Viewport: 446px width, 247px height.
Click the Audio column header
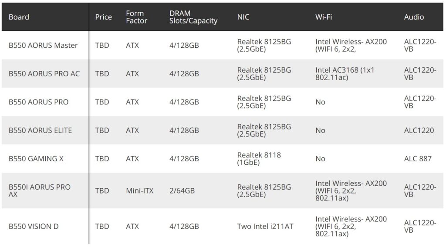[414, 17]
